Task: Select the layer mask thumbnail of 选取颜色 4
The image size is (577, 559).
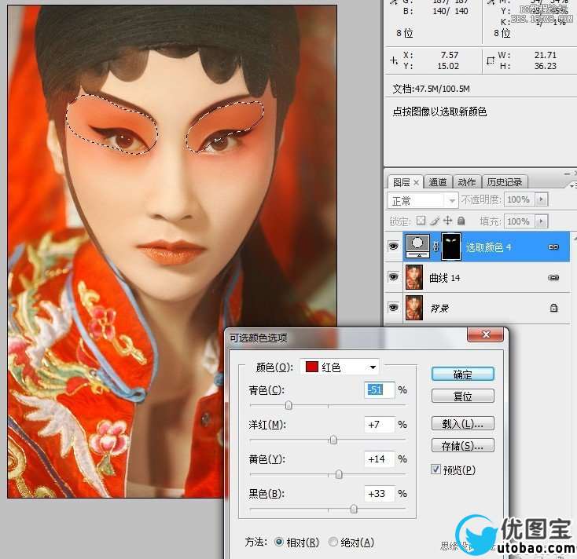Action: click(451, 247)
